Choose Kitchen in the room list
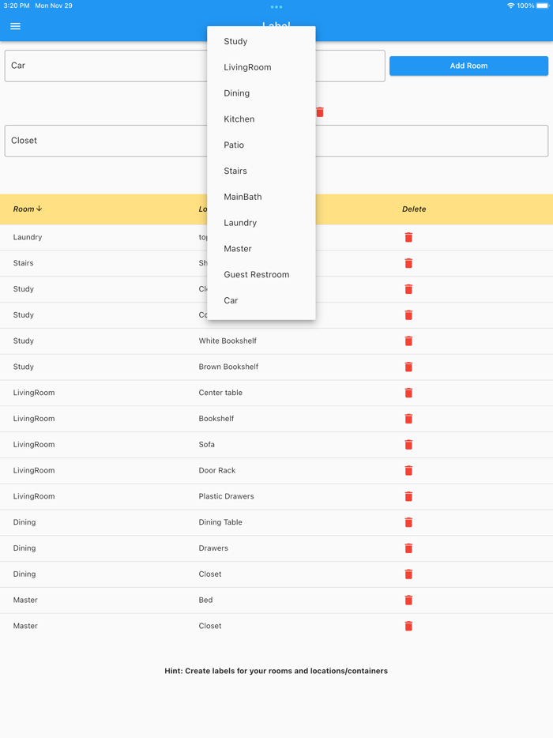Screen dimensions: 553x738 pyautogui.click(x=239, y=119)
